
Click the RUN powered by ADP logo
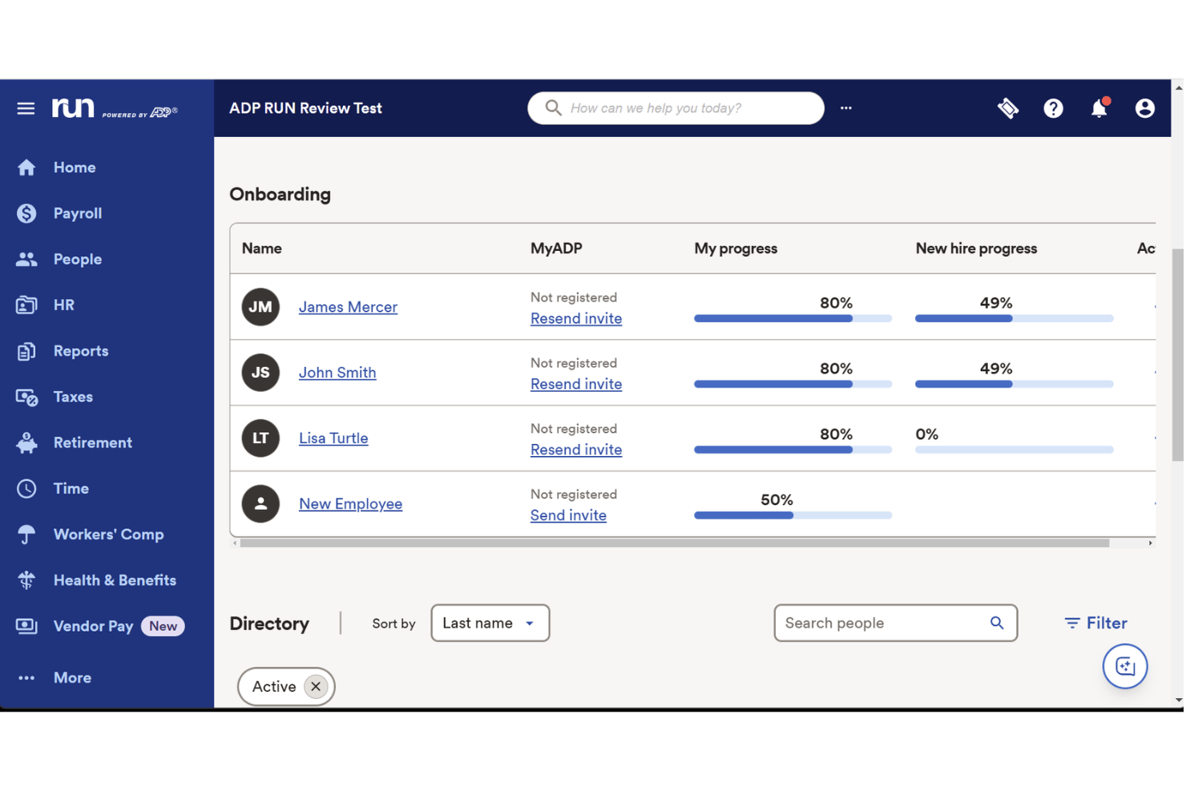point(115,108)
